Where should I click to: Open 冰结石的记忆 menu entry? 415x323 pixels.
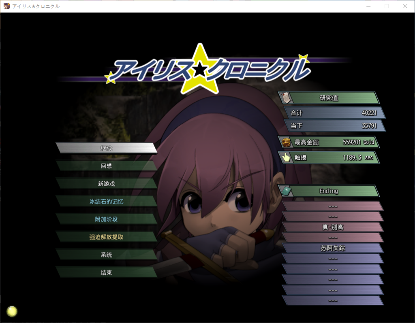coord(107,202)
